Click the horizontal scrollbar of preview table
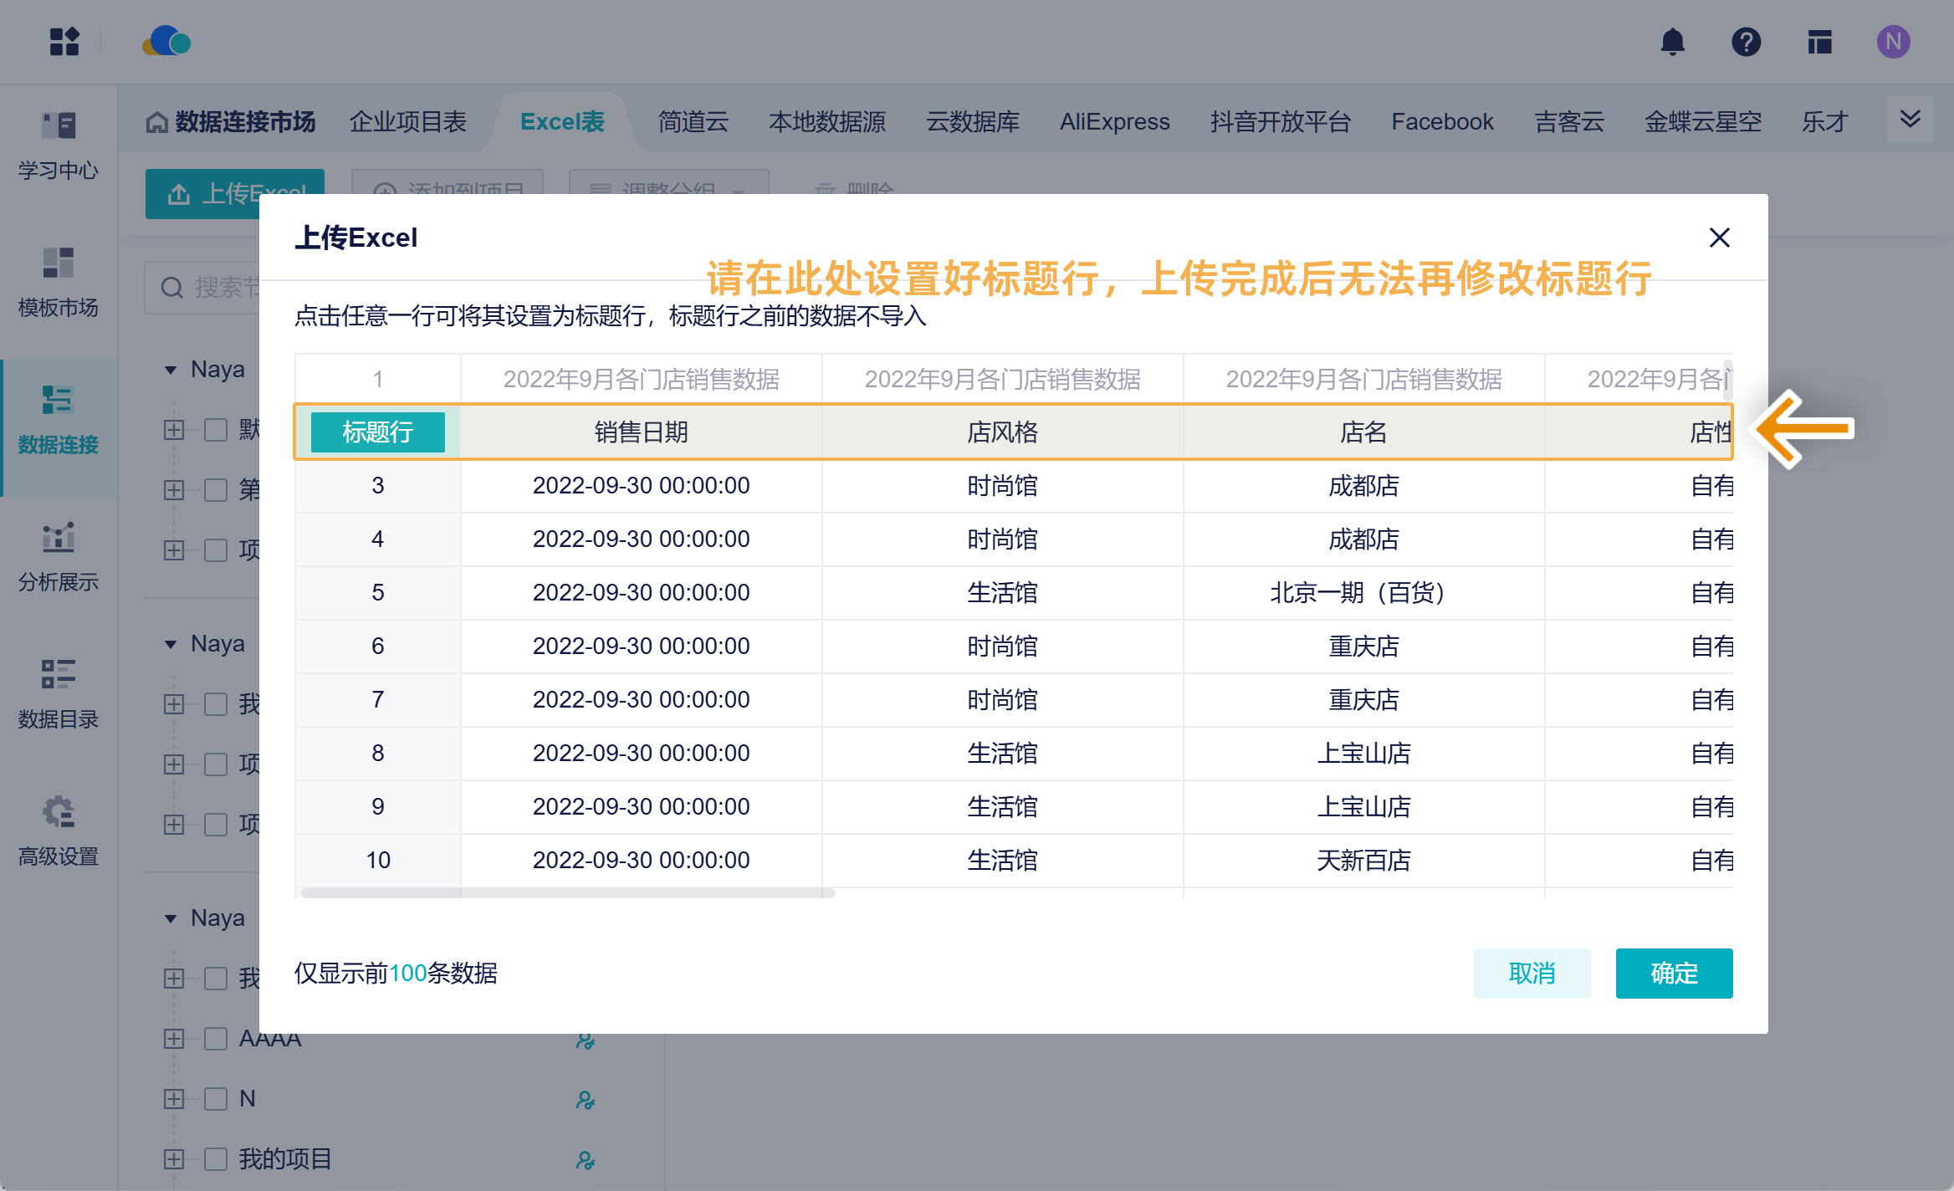Image resolution: width=1954 pixels, height=1191 pixels. [569, 893]
